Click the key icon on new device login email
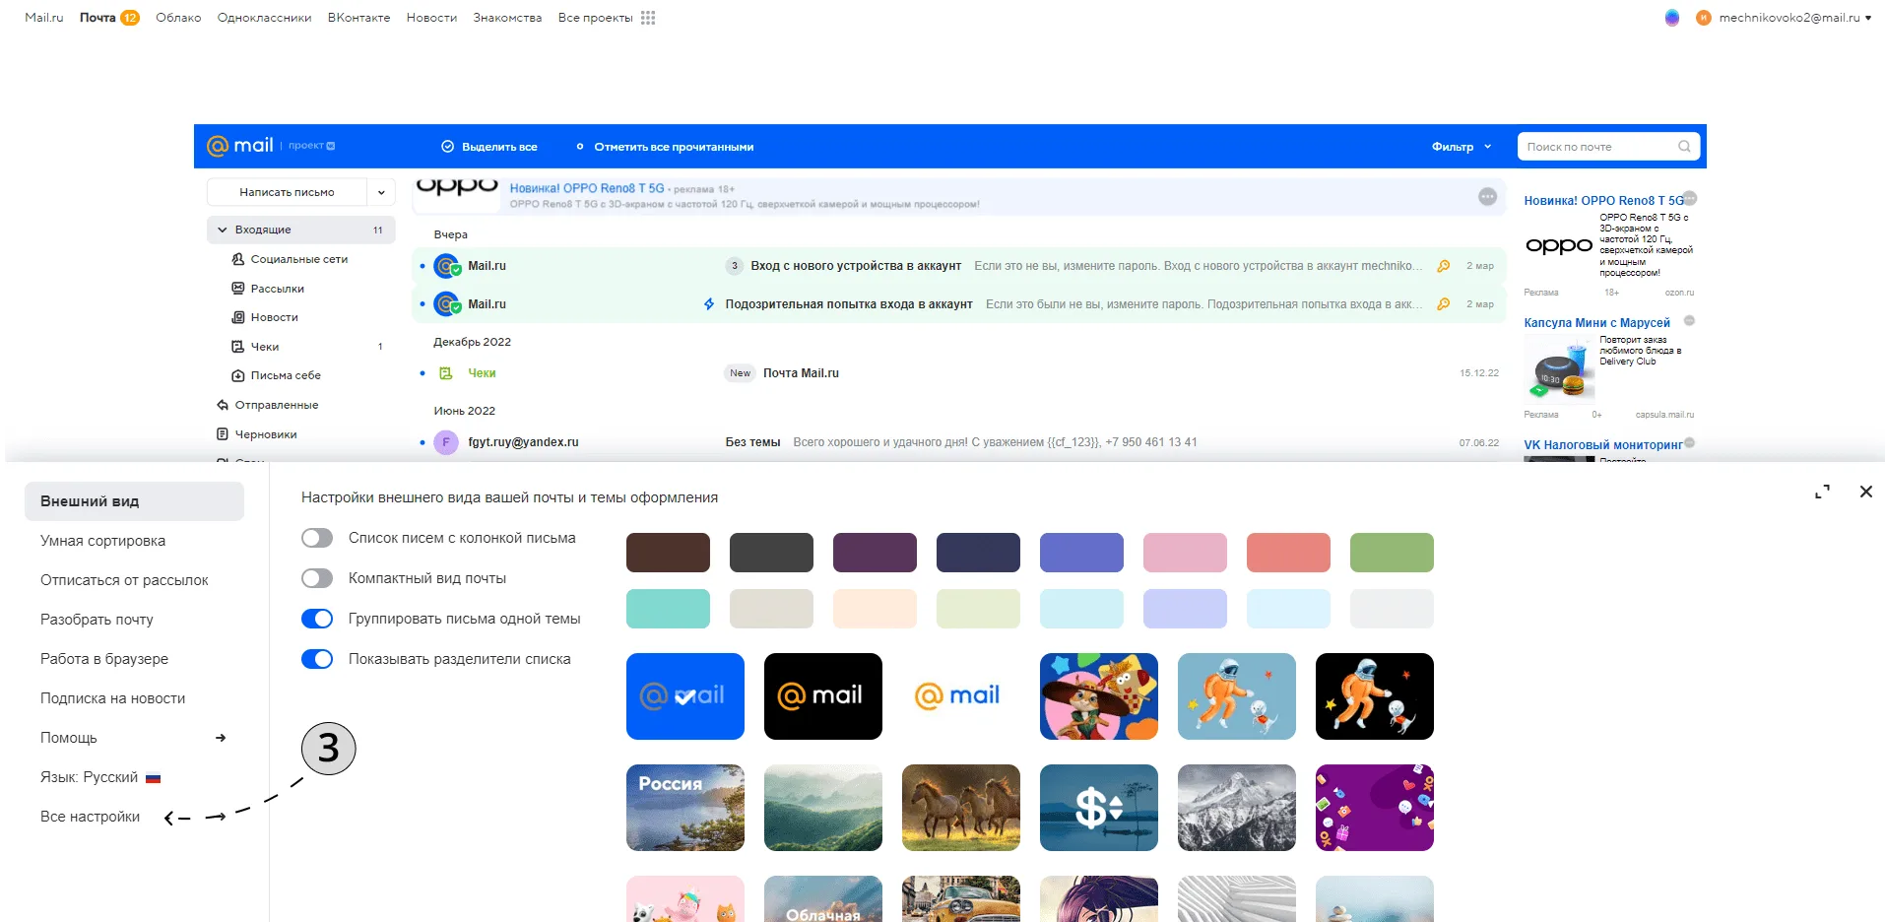 pos(1444,266)
